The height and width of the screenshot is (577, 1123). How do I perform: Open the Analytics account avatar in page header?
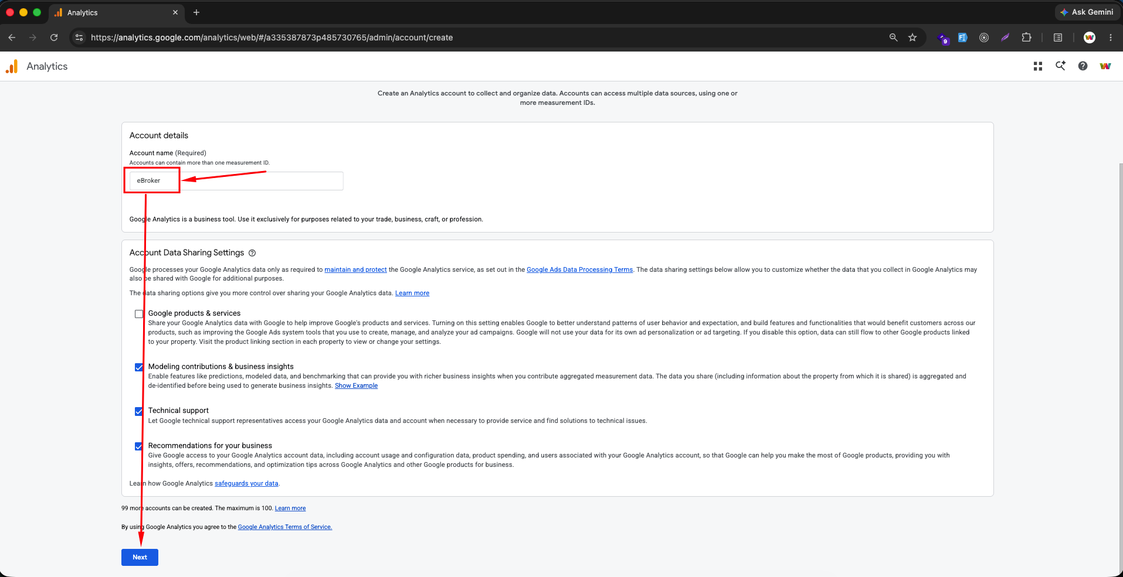click(1105, 66)
